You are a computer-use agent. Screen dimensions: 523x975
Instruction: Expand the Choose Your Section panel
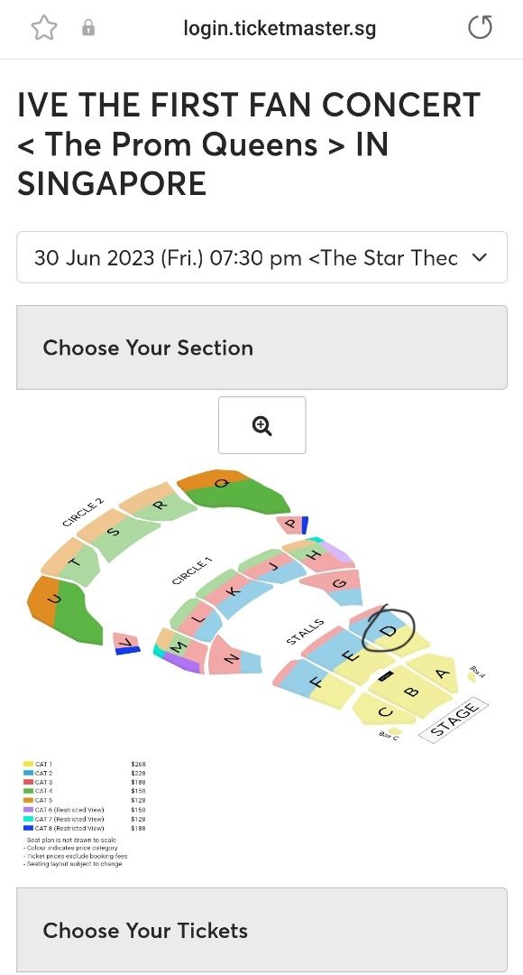pos(261,347)
